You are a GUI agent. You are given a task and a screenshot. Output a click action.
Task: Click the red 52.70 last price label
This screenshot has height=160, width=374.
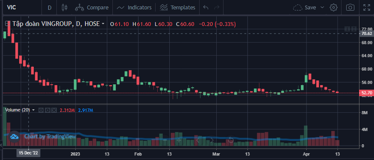pyautogui.click(x=367, y=93)
